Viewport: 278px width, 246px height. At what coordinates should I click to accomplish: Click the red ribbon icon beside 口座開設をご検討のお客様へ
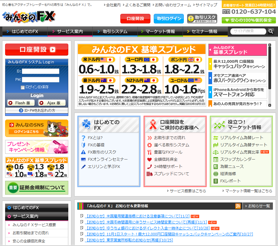tap(153, 125)
